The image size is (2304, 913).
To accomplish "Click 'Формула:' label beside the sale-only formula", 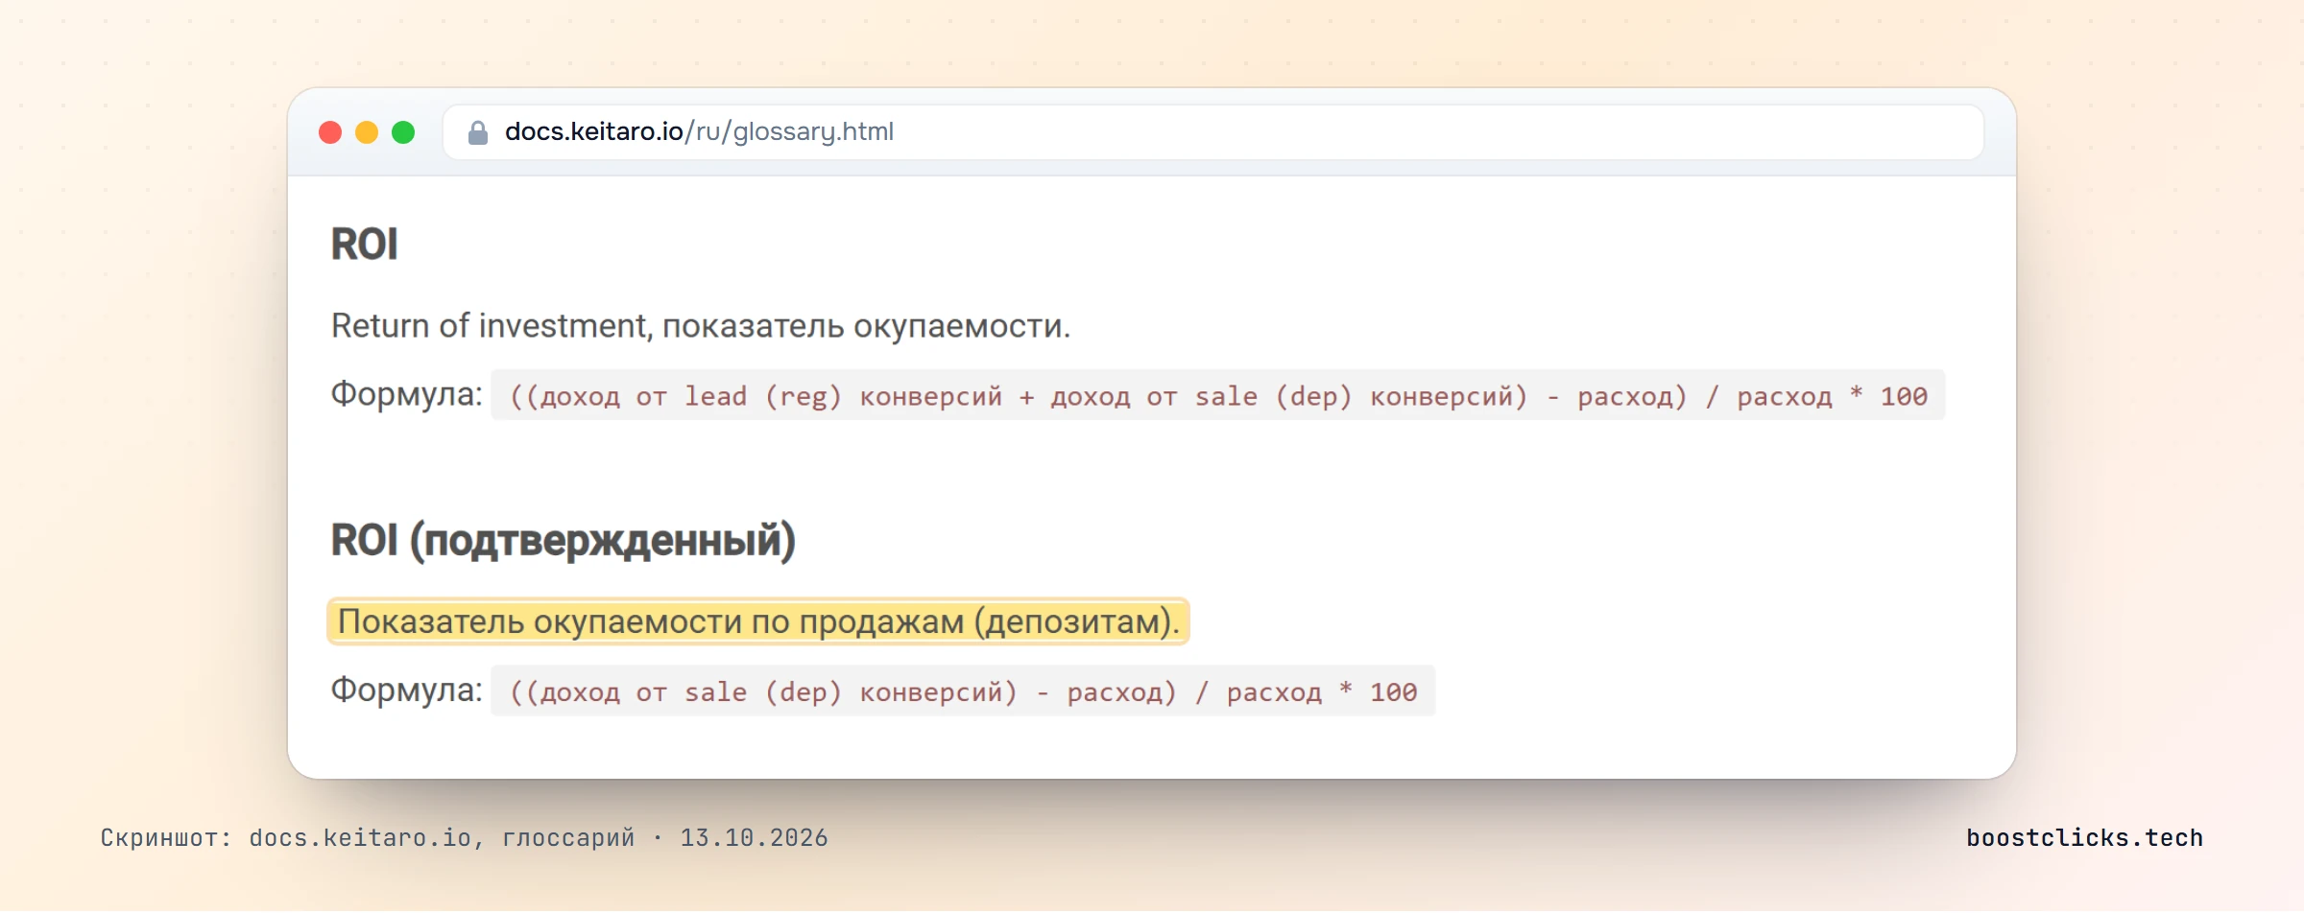I will [x=407, y=690].
